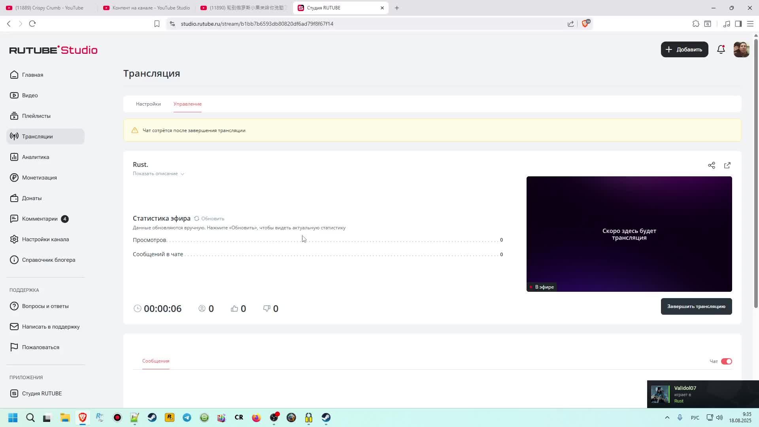Click the share icon for the stream

pyautogui.click(x=711, y=165)
